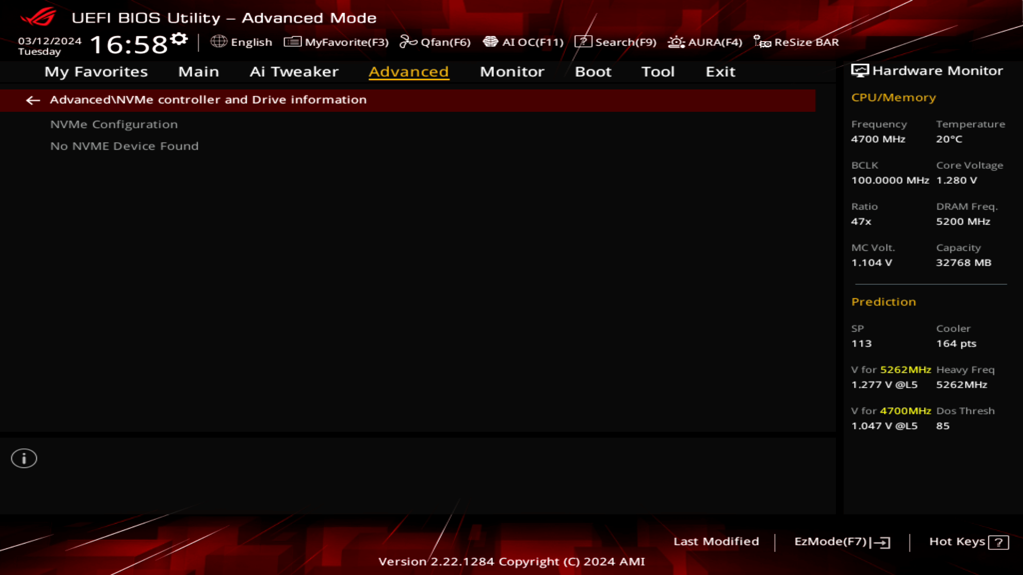Navigate back to Advanced menu
This screenshot has height=575, width=1023.
(x=33, y=99)
